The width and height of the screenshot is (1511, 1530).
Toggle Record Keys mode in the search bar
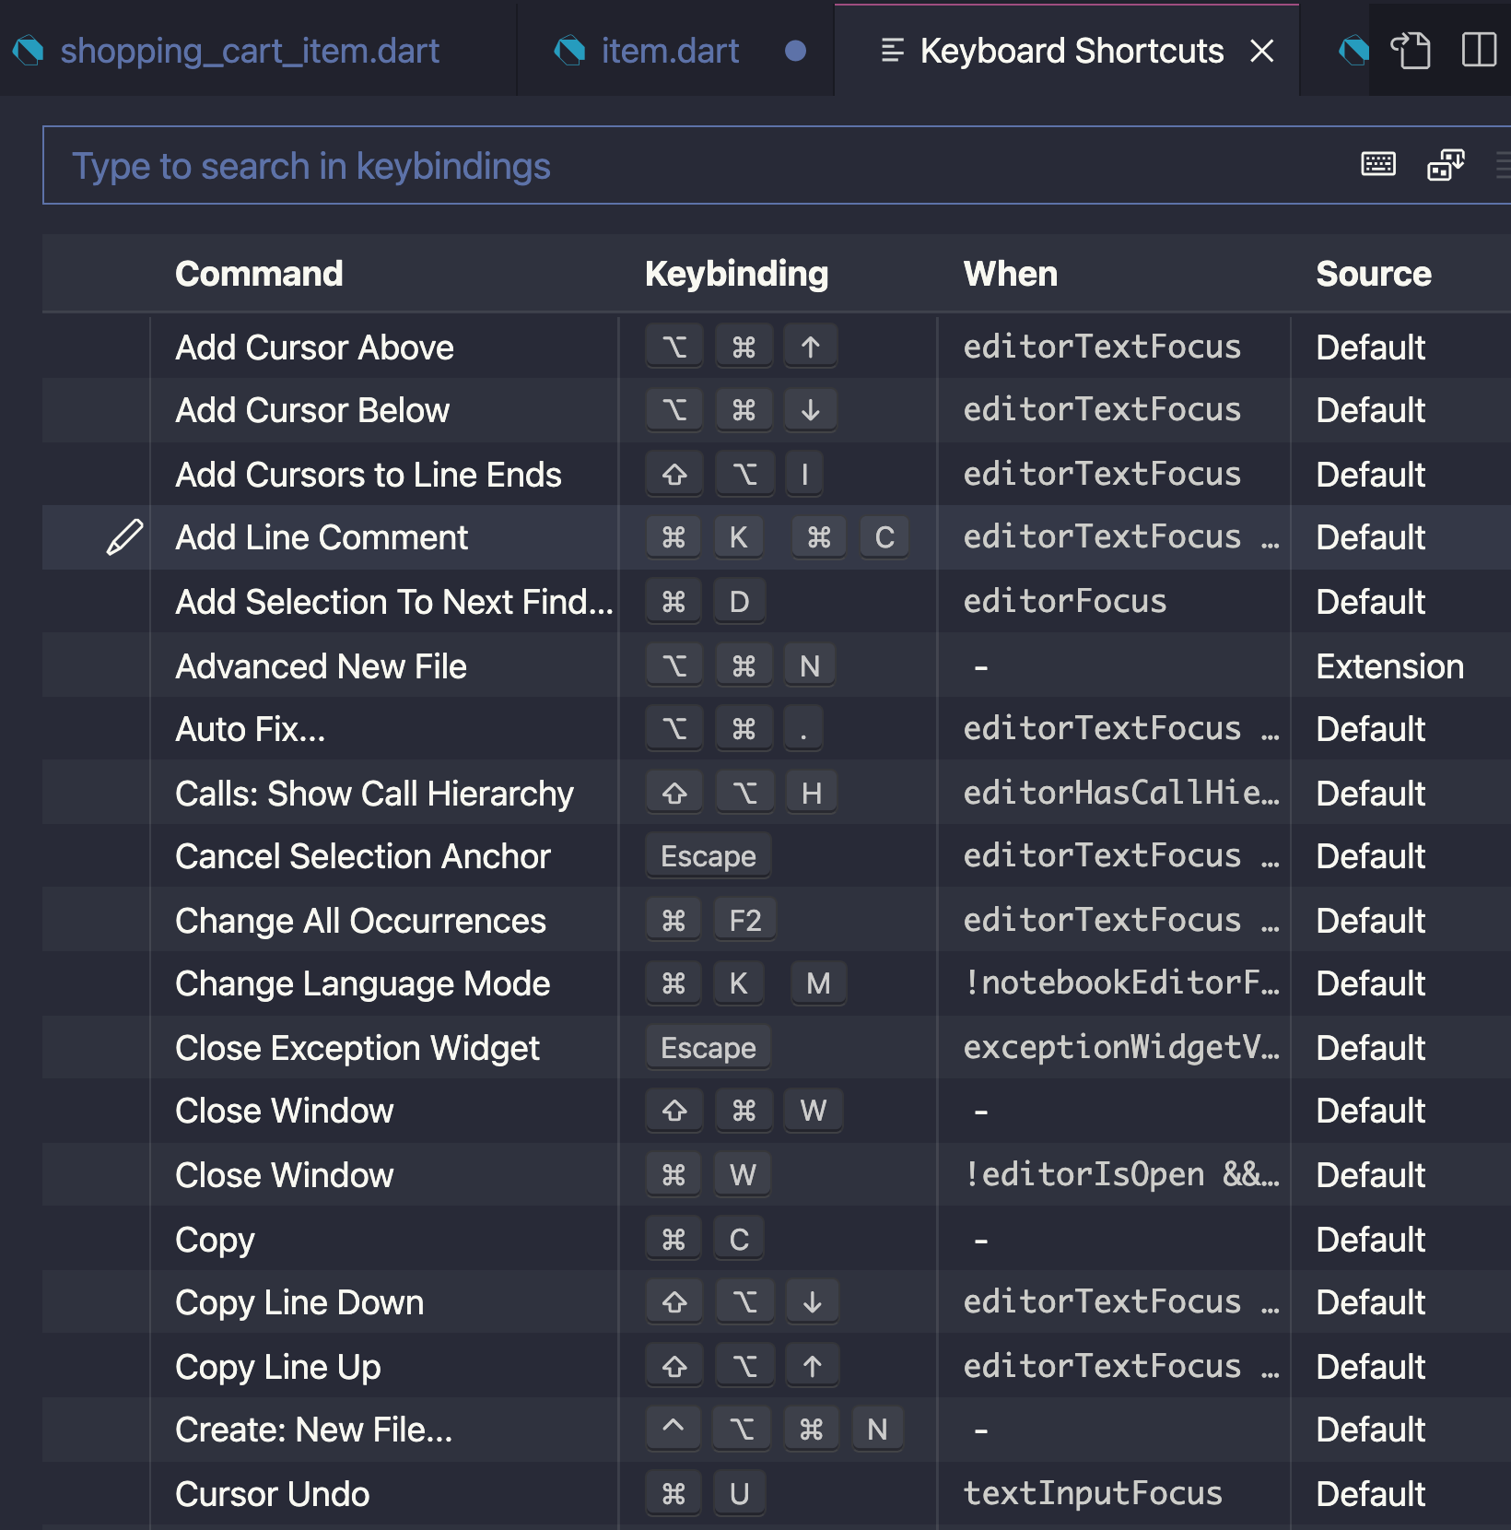[1377, 164]
